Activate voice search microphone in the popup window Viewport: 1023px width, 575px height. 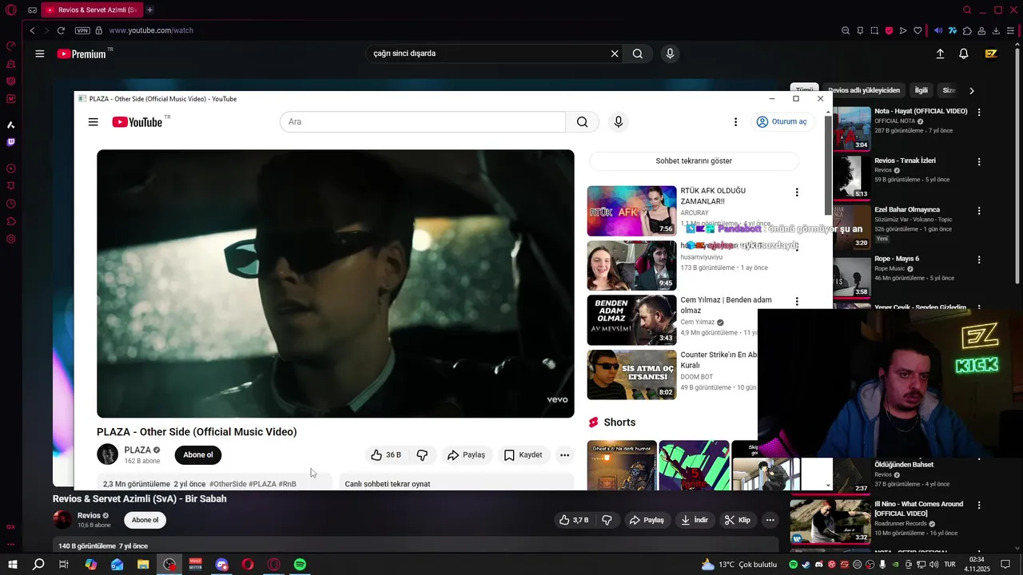click(x=618, y=122)
